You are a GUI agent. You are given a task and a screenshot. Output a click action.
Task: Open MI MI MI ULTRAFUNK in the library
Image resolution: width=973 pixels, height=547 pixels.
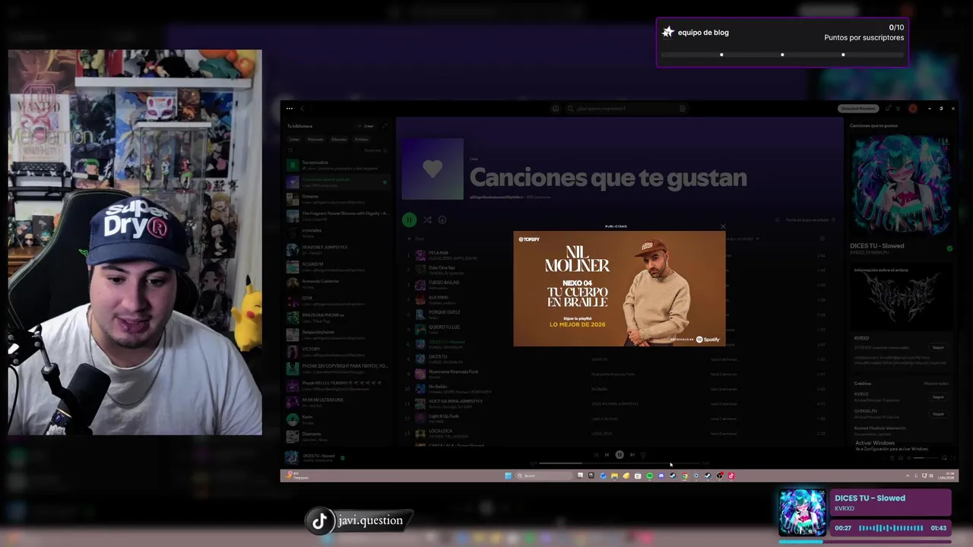[x=338, y=402]
